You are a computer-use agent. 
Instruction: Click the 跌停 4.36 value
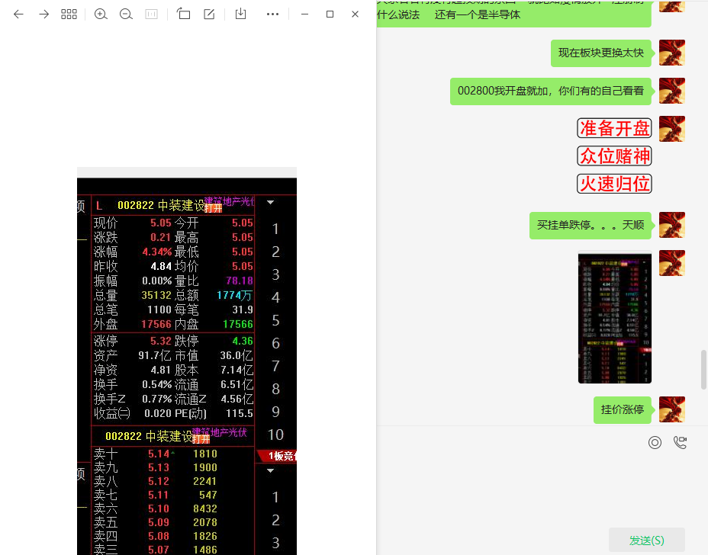click(243, 341)
